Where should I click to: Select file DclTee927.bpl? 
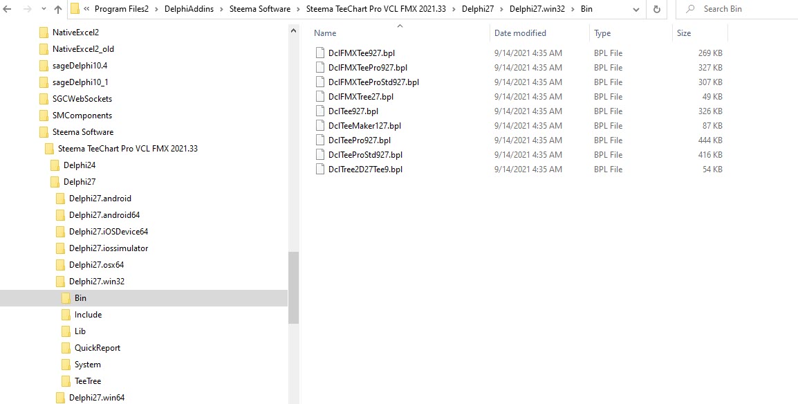pos(353,111)
